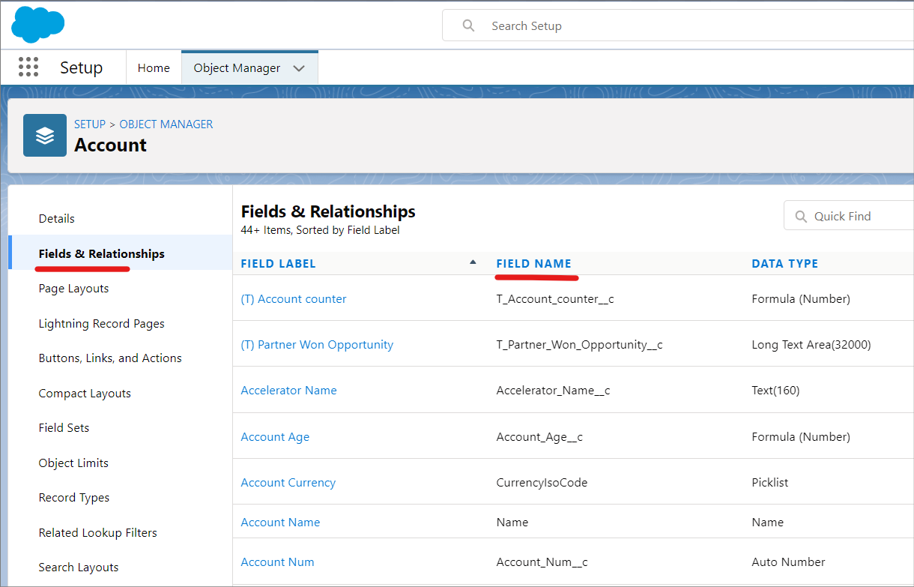The image size is (914, 587).
Task: Open Field Sets in sidebar
Action: 64,428
